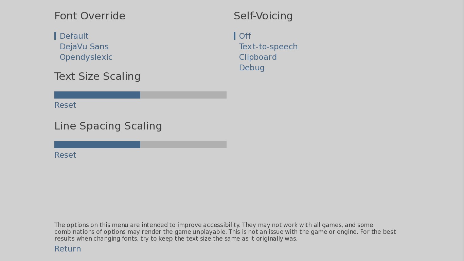464x261 pixels.
Task: Click the Text Size Scaling heading
Action: [97, 76]
